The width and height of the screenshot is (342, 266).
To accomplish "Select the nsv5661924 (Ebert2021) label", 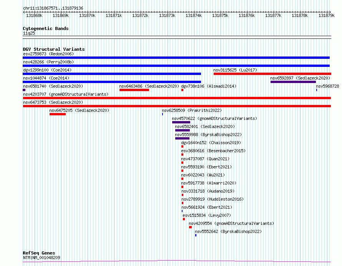I will point(207,207).
